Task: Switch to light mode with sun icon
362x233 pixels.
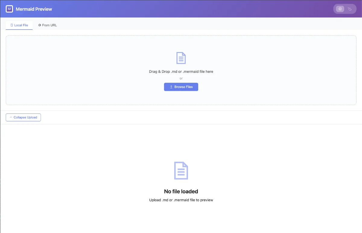Action: (x=340, y=9)
